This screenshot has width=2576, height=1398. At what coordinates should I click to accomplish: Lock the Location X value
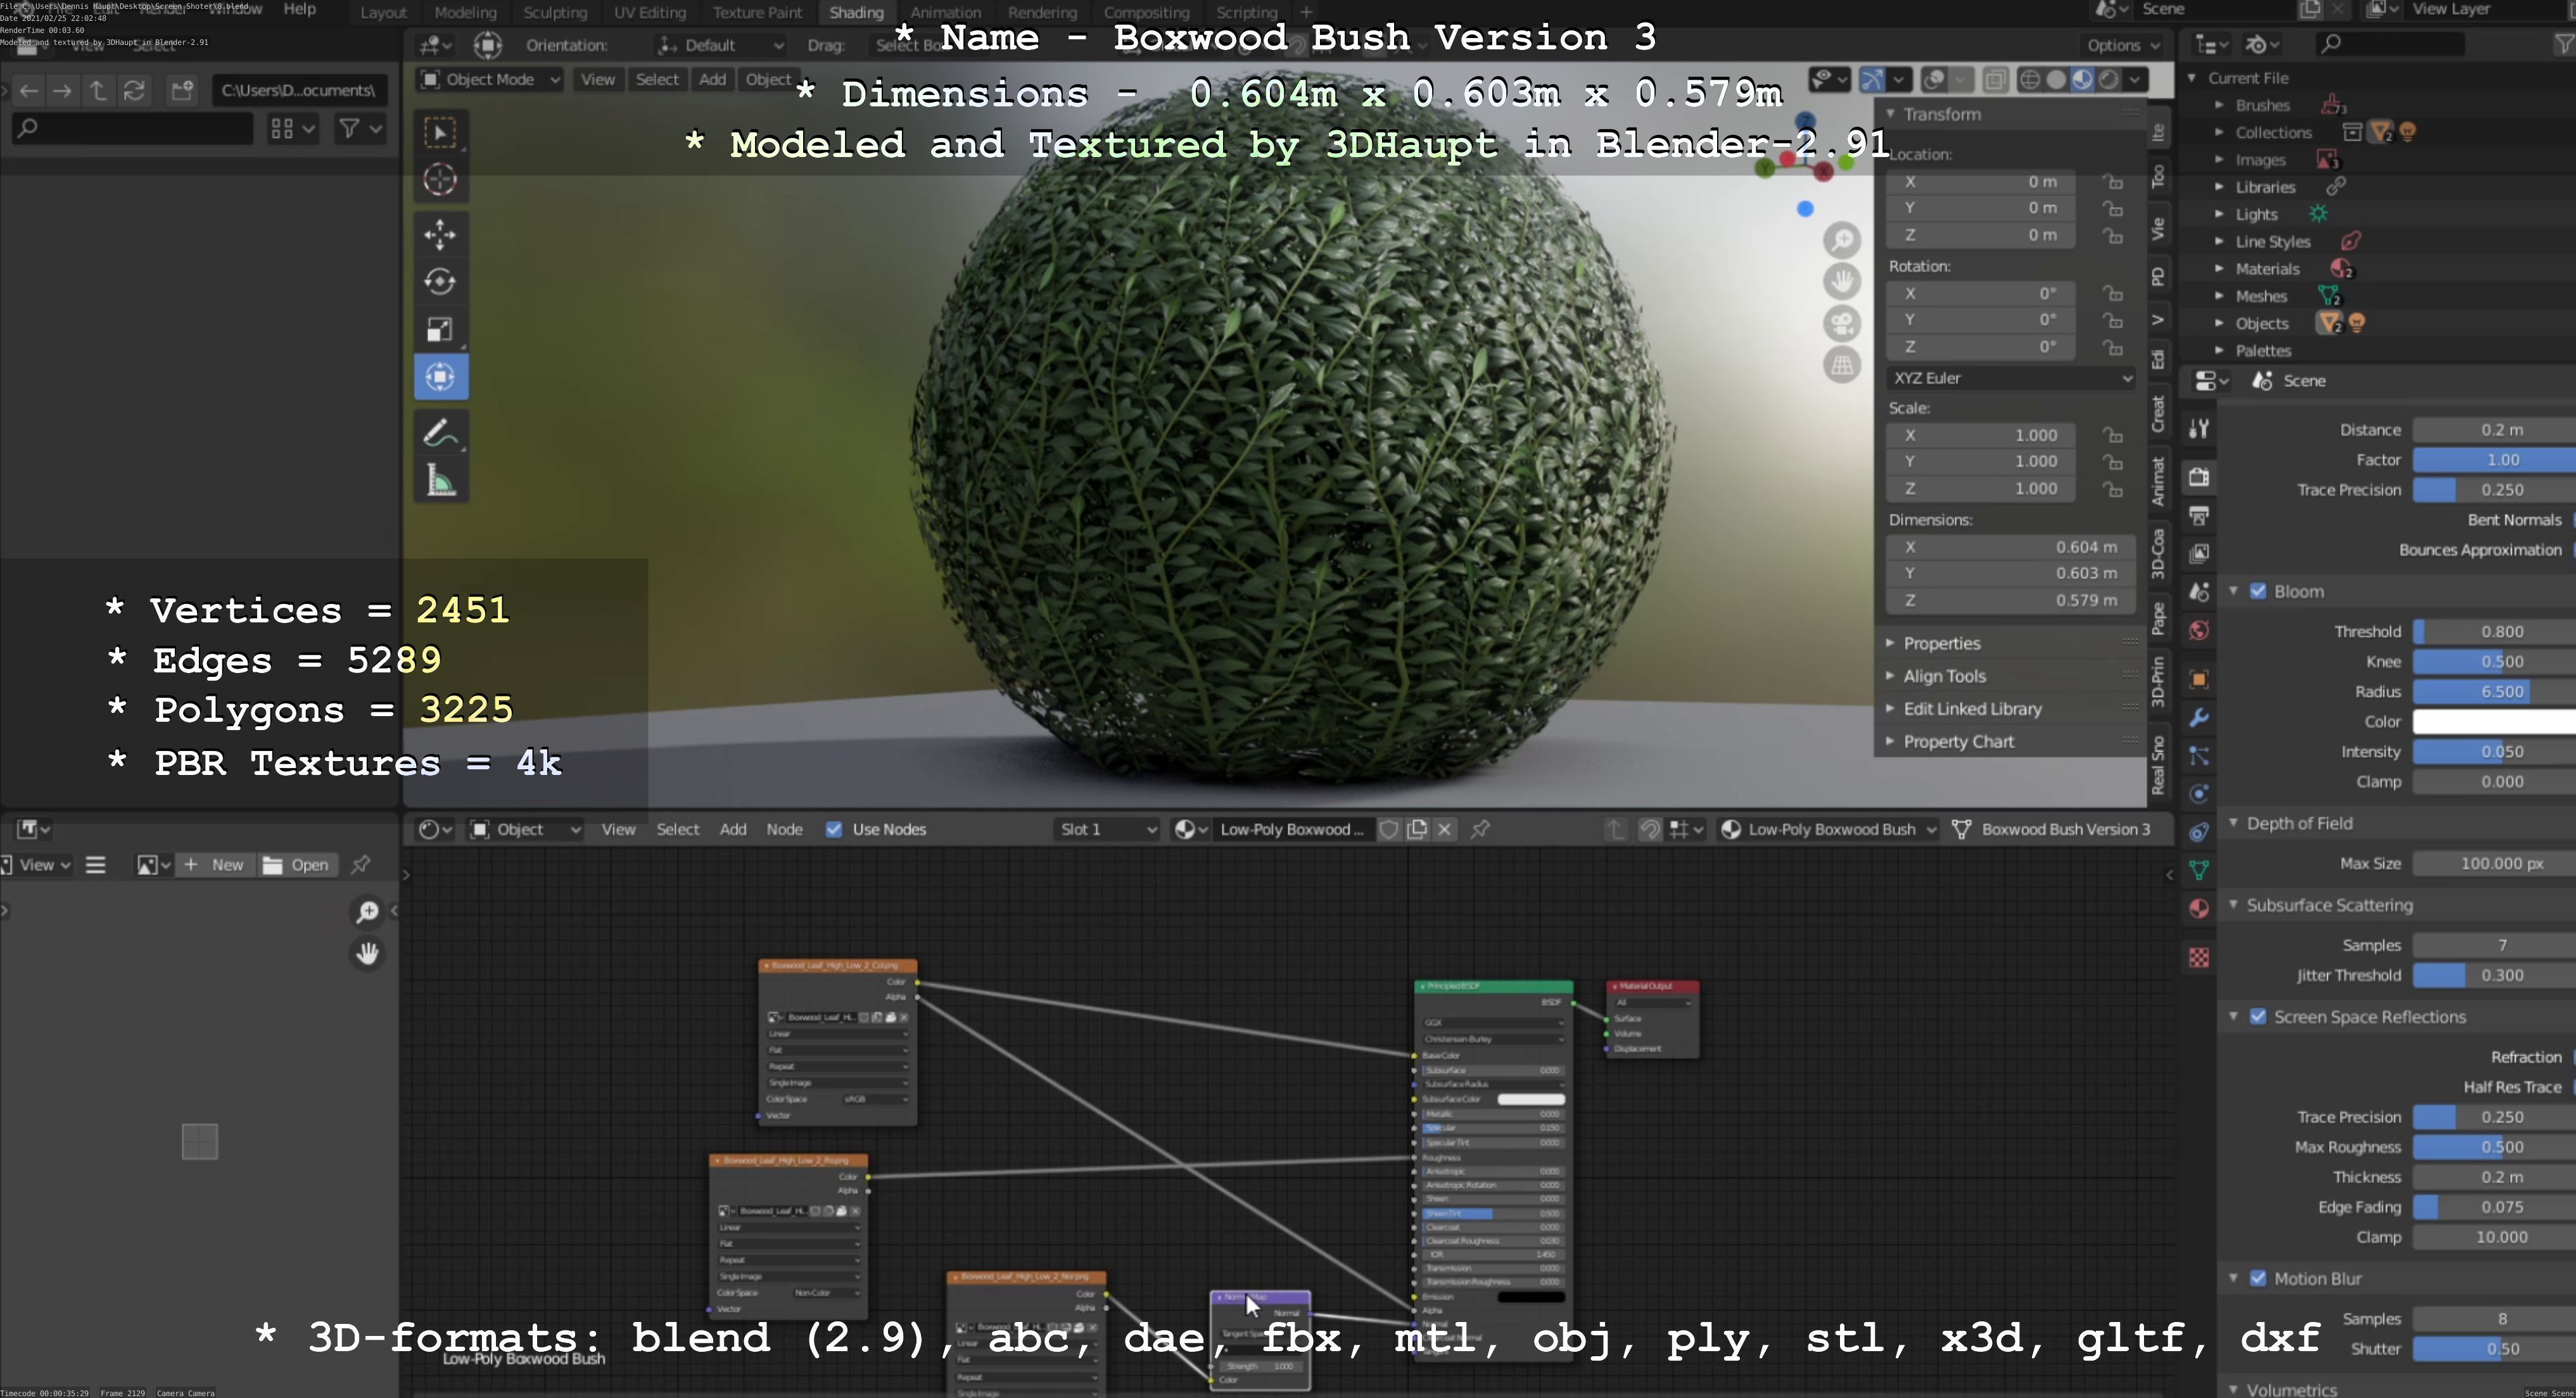pyautogui.click(x=2112, y=182)
